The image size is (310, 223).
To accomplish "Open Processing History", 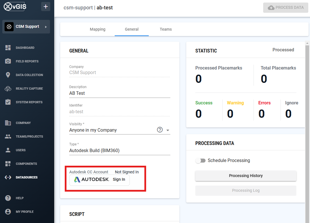I will click(246, 176).
